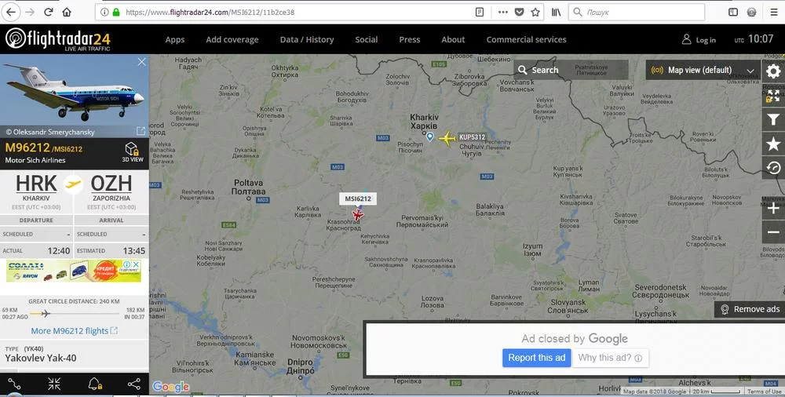Click the browser search box
The image size is (785, 397).
(x=637, y=12)
